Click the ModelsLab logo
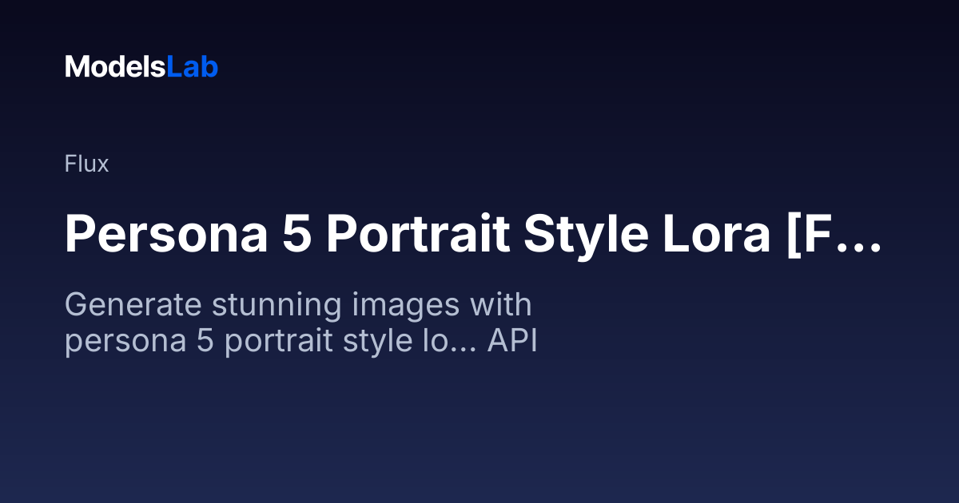The image size is (959, 503). click(141, 67)
